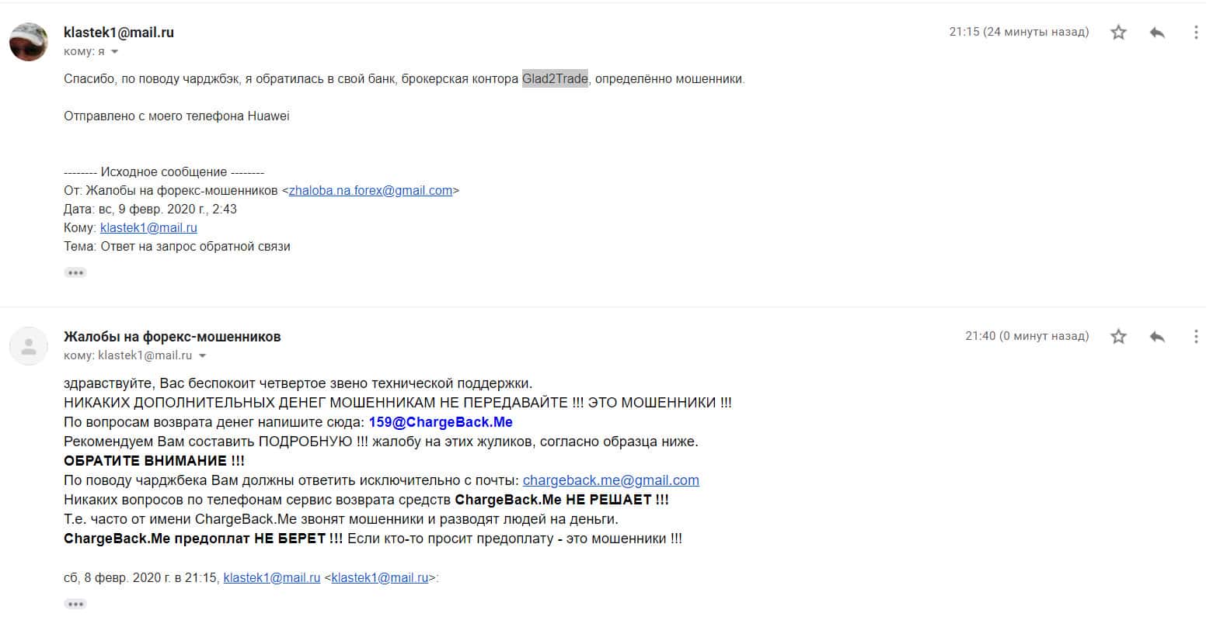Click the klastek1@mail.ru link after 'Кому:'
Screen dimensions: 1220x627
click(x=148, y=227)
